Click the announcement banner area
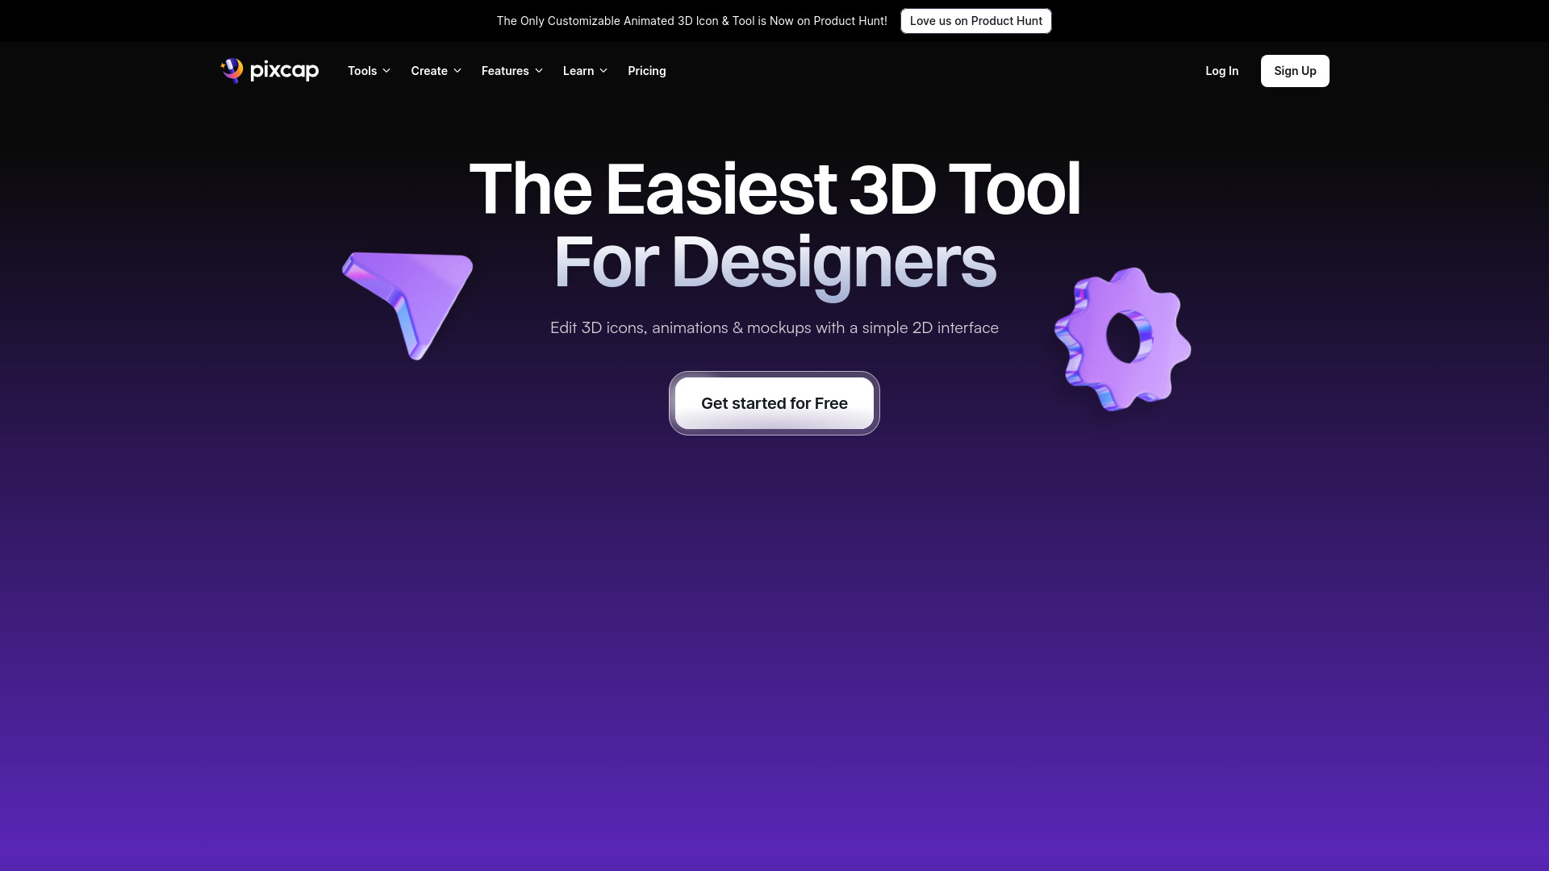 pyautogui.click(x=774, y=21)
